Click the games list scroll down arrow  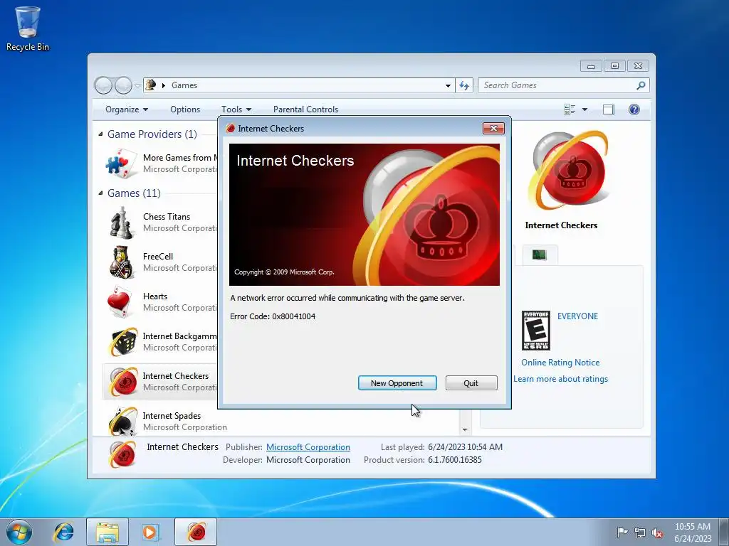(465, 429)
